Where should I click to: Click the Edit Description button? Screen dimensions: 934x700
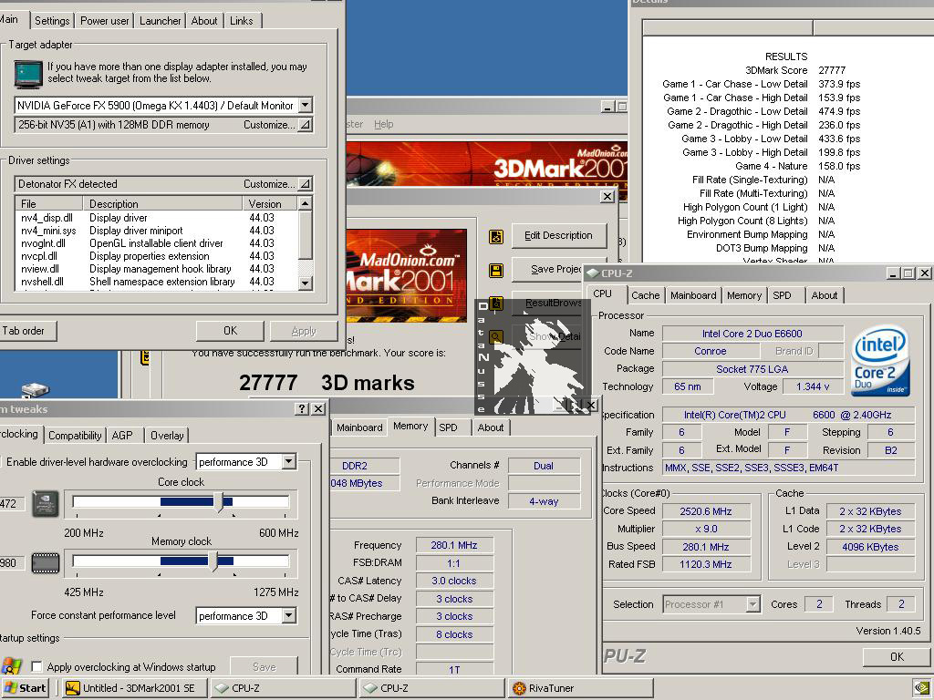click(558, 236)
